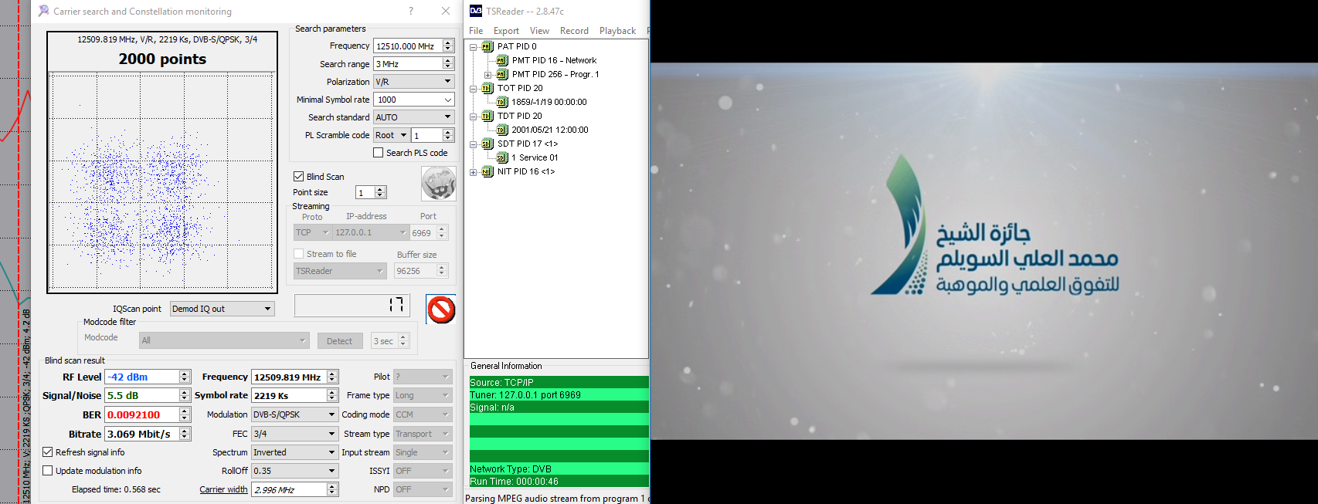Click the TOT PID 20 table icon
The width and height of the screenshot is (1318, 504).
487,88
